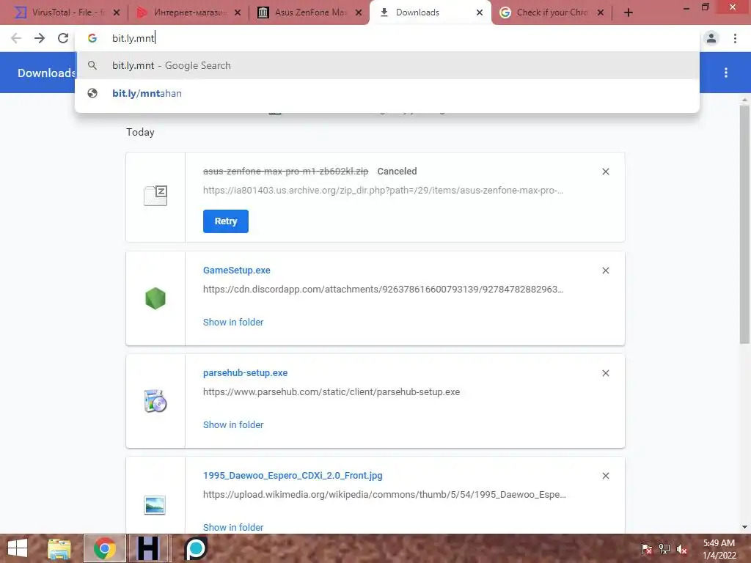Viewport: 751px width, 563px height.
Task: Show parsehub-setup.exe in folder
Action: click(x=233, y=424)
